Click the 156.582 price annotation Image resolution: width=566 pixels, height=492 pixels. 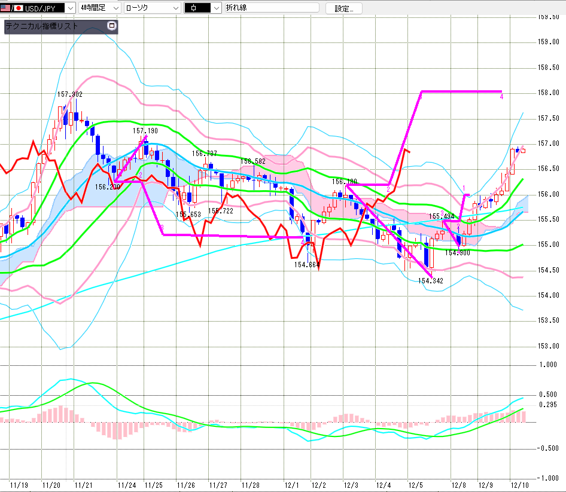[x=252, y=161]
